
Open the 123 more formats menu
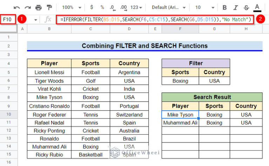[136, 7]
